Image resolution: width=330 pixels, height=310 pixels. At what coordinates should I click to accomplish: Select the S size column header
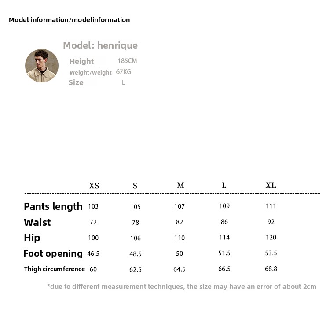pos(135,186)
